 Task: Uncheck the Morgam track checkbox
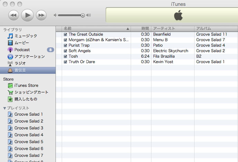pos(66,40)
